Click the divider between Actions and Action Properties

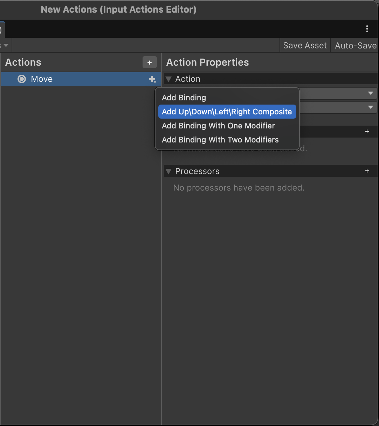click(161, 246)
